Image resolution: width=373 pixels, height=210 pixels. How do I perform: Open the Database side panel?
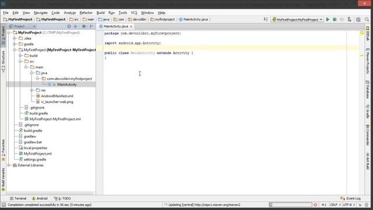pyautogui.click(x=368, y=89)
